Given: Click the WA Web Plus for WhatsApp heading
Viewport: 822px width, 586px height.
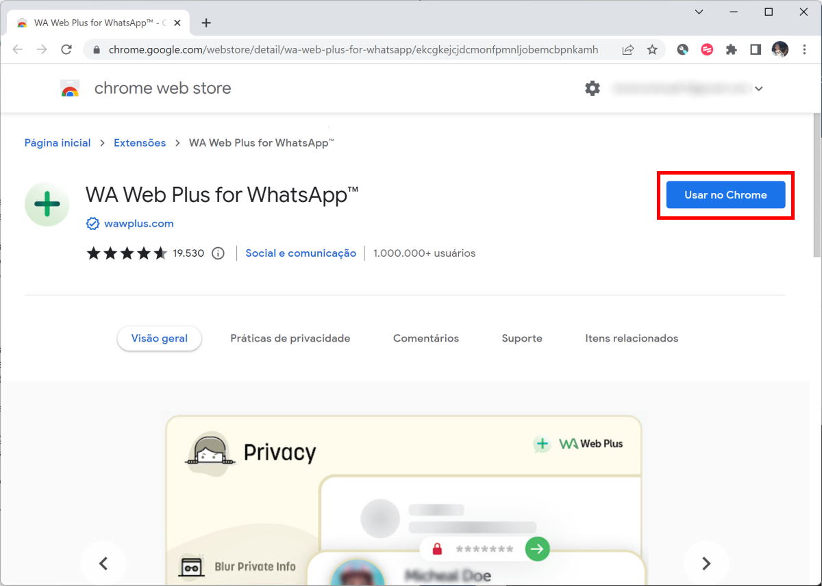Looking at the screenshot, I should 222,195.
